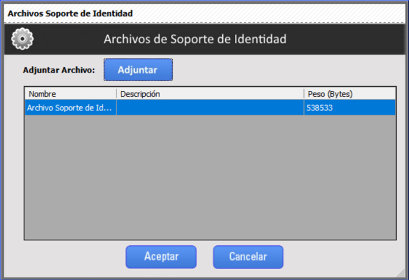Click the 538533 file size cell
Viewport: 409px width, 280px height.
coord(350,107)
